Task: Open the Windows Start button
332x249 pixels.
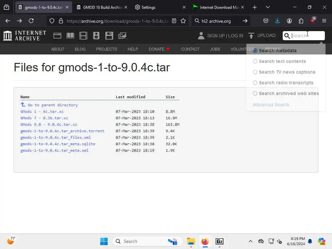Action: 104,241
